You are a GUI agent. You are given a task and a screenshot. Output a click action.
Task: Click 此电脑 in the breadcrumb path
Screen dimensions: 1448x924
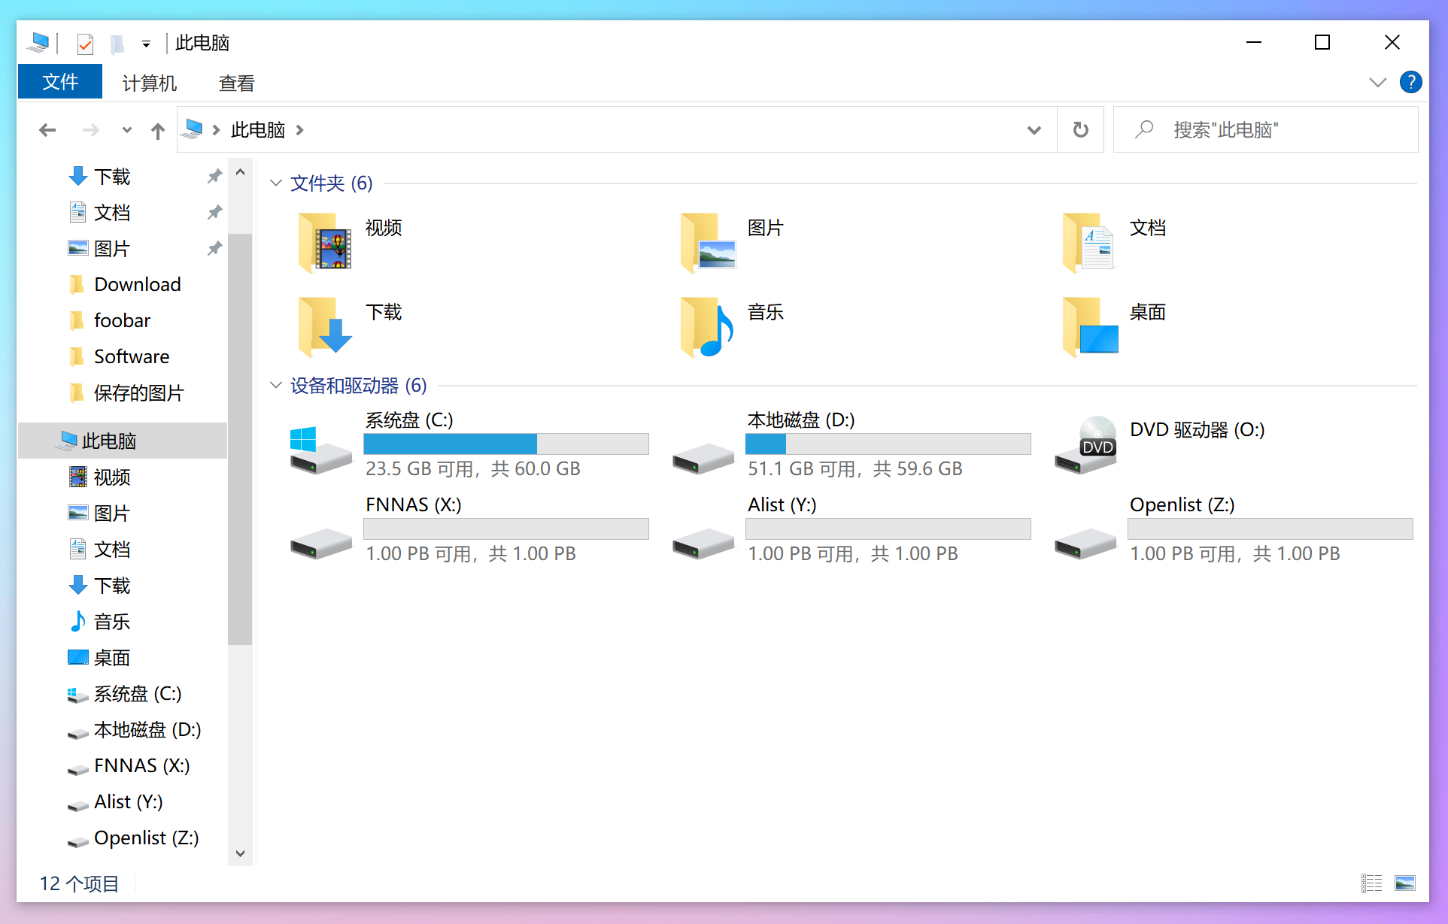[x=257, y=129]
